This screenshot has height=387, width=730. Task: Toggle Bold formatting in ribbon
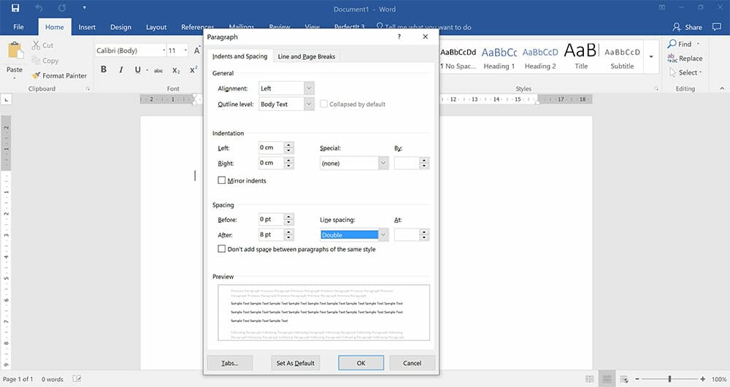coord(103,70)
